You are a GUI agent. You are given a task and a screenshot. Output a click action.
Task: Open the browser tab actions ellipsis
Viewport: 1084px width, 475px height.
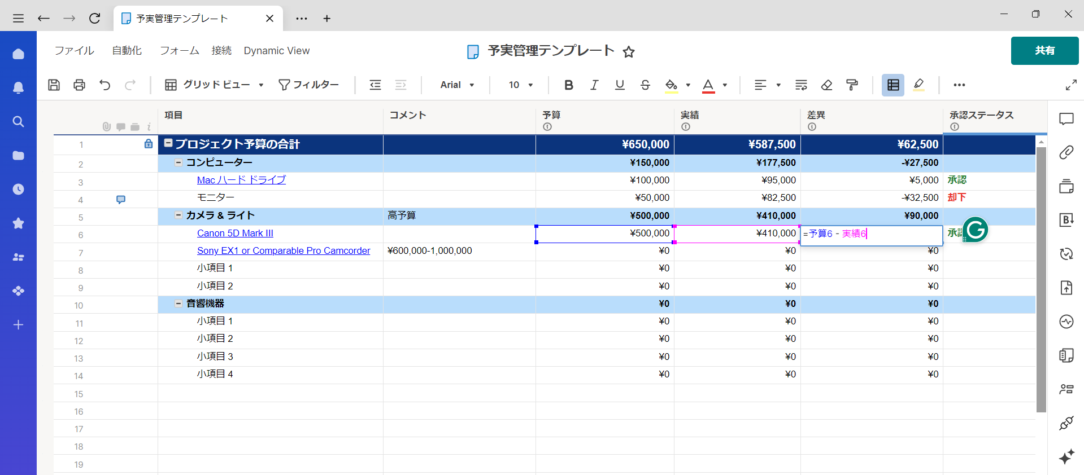(302, 19)
